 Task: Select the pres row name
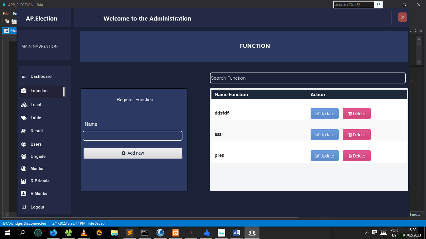(x=219, y=155)
